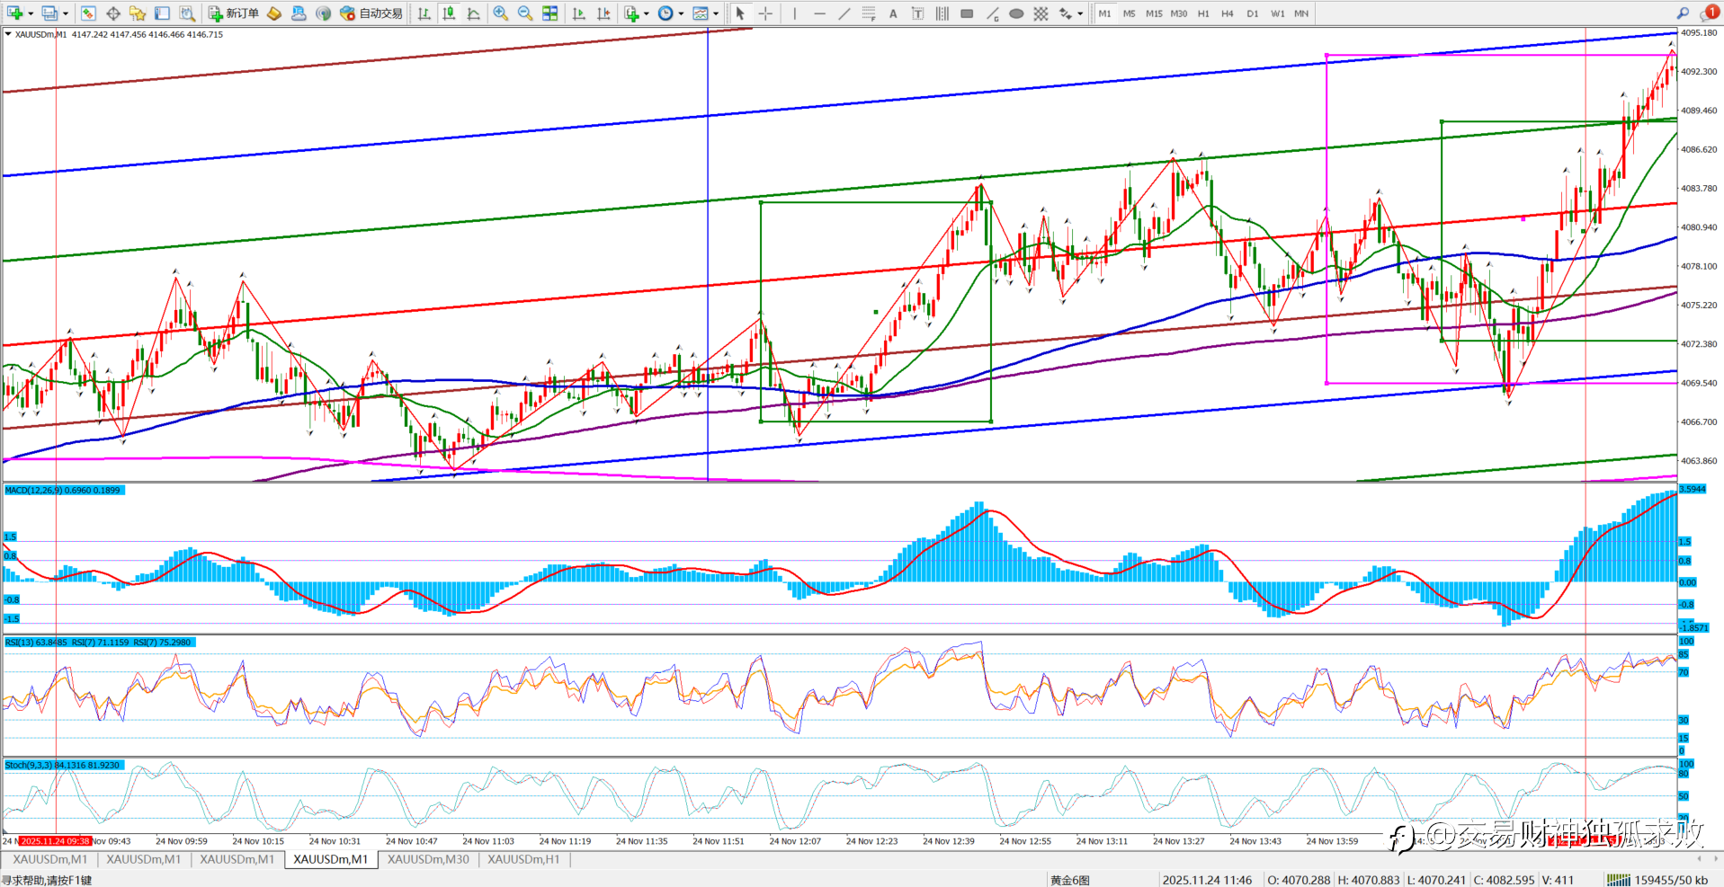Viewport: 1724px width, 887px height.
Task: Switch chart to candlestick mode
Action: coord(449,13)
